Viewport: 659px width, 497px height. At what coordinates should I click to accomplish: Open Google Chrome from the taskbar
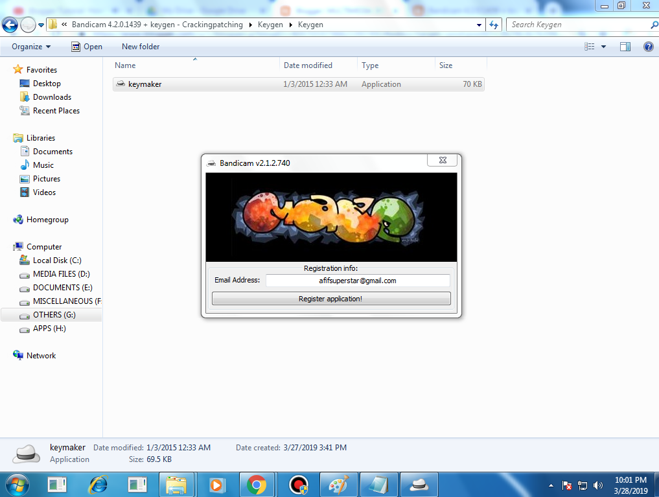point(257,485)
